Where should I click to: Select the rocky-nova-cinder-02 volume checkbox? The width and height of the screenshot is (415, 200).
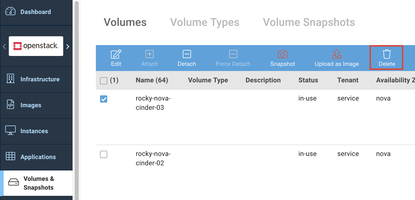click(104, 154)
